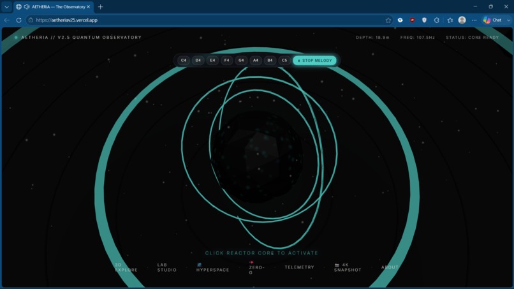514x289 pixels.
Task: Open Settings and more menu
Action: (474, 20)
